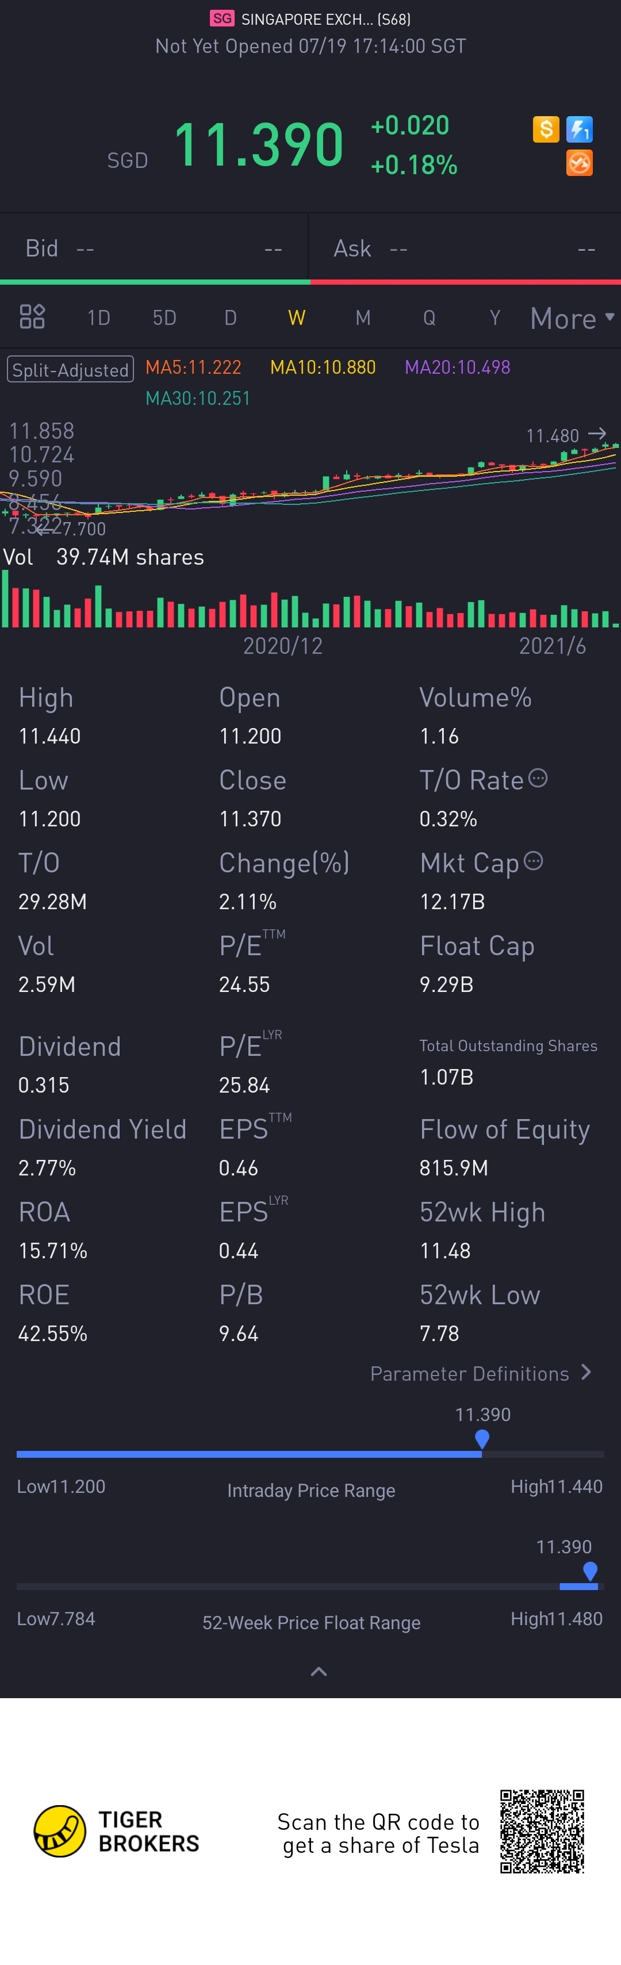621x1965 pixels.
Task: Open the chart layout grid icon
Action: 32,316
